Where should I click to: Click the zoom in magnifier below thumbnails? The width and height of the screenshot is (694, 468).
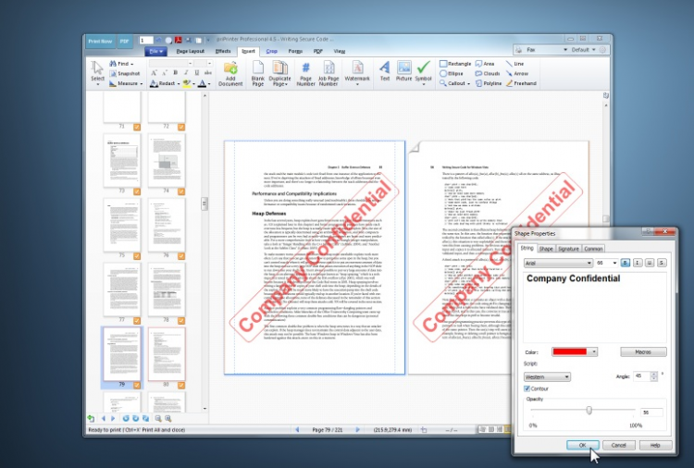168,418
